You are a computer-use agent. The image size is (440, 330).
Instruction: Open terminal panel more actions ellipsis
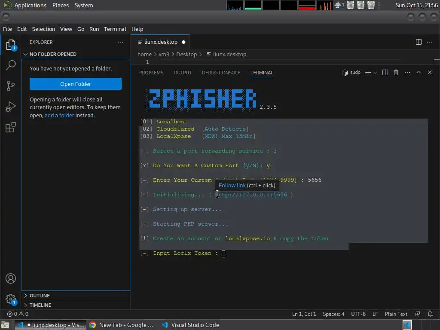(407, 73)
